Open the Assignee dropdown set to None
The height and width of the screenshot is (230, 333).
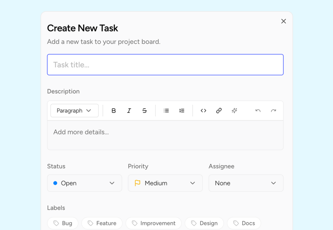(x=246, y=183)
